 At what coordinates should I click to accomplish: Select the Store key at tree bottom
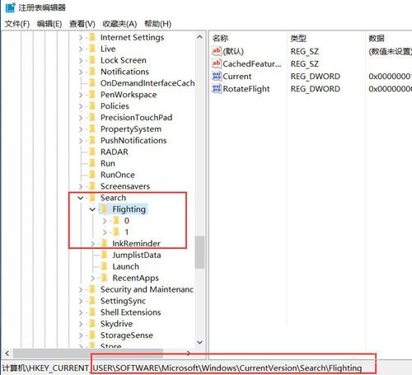click(x=110, y=345)
